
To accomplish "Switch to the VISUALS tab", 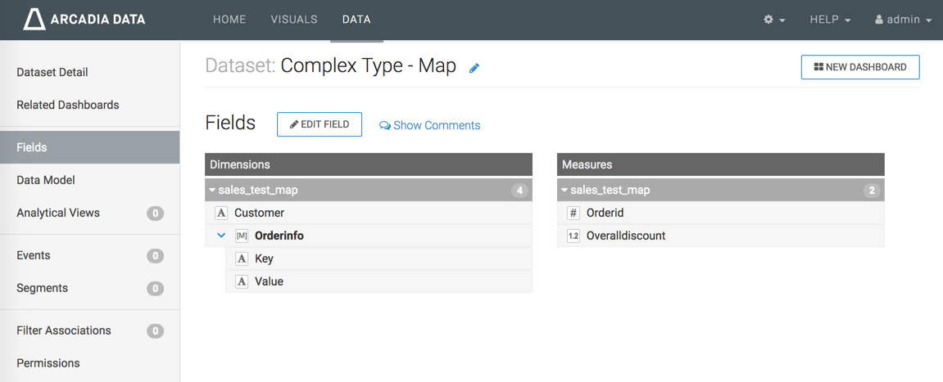I will (294, 20).
